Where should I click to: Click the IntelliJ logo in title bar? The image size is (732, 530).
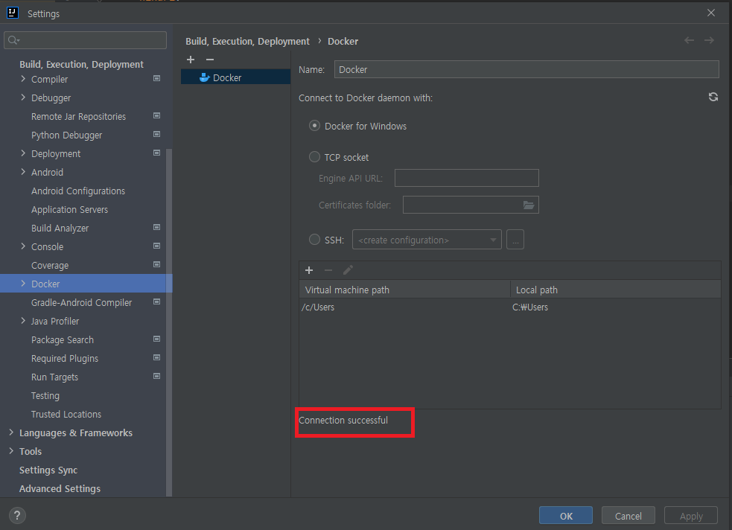[x=13, y=13]
